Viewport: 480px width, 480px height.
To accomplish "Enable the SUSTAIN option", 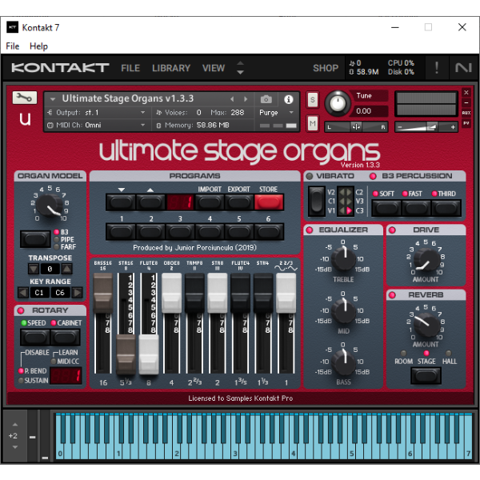I will pos(21,381).
